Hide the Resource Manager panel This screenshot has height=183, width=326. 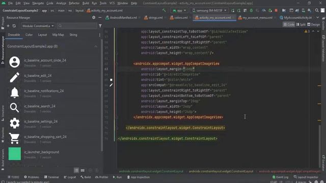(x=100, y=18)
